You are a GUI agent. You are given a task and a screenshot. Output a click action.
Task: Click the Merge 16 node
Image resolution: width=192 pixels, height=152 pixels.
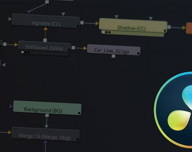(46, 134)
